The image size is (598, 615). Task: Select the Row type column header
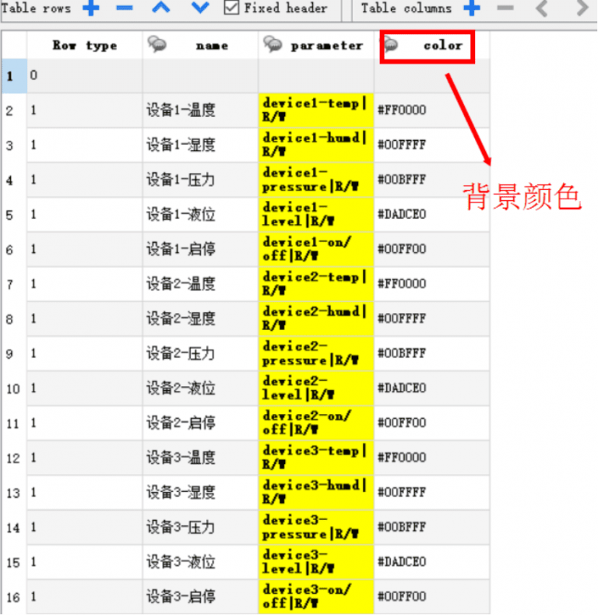pos(85,46)
